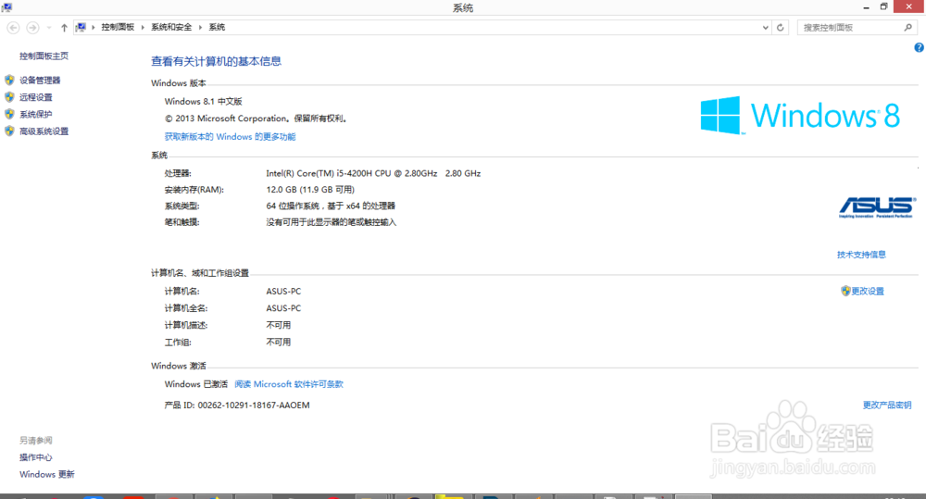Screen dimensions: 926x499
Task: Select processor text Intel(R) Core(TM) i5-4200H
Action: 373,174
